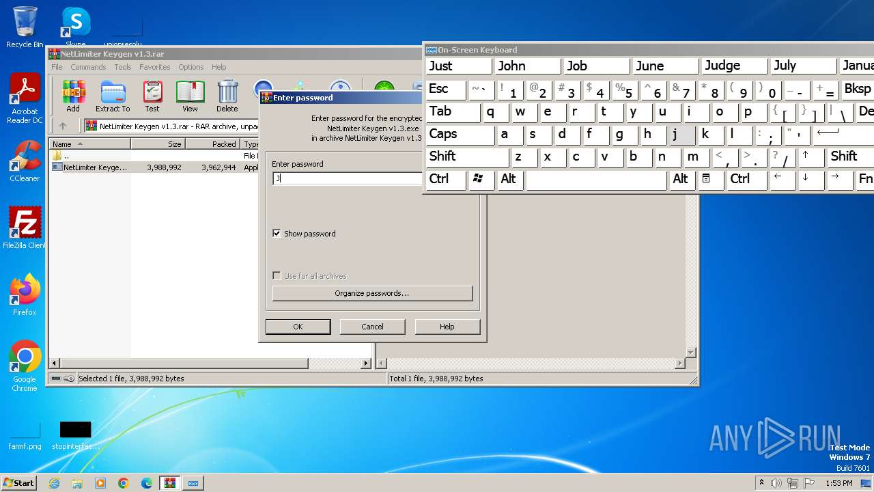Click the horizontal scrollbar thumb in file list
Viewport: 874px width, 492px height.
(185, 364)
